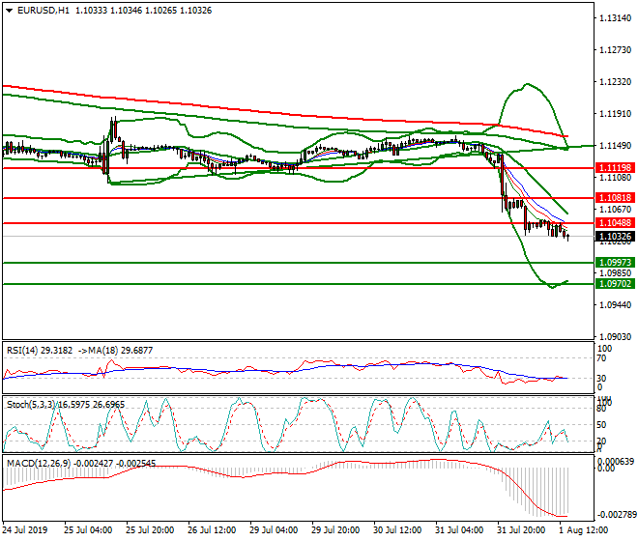Select the 26 Jul 12:00 time axis label
The height and width of the screenshot is (541, 638).
212,530
